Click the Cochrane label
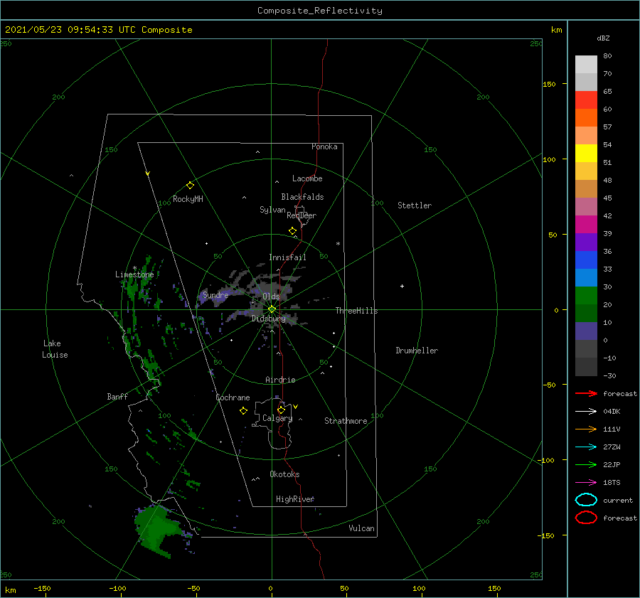 (233, 397)
